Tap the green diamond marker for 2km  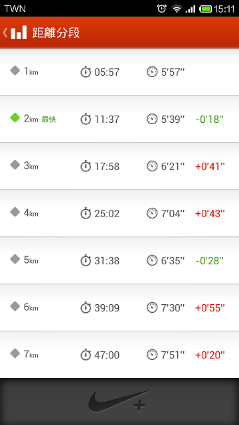(15, 118)
